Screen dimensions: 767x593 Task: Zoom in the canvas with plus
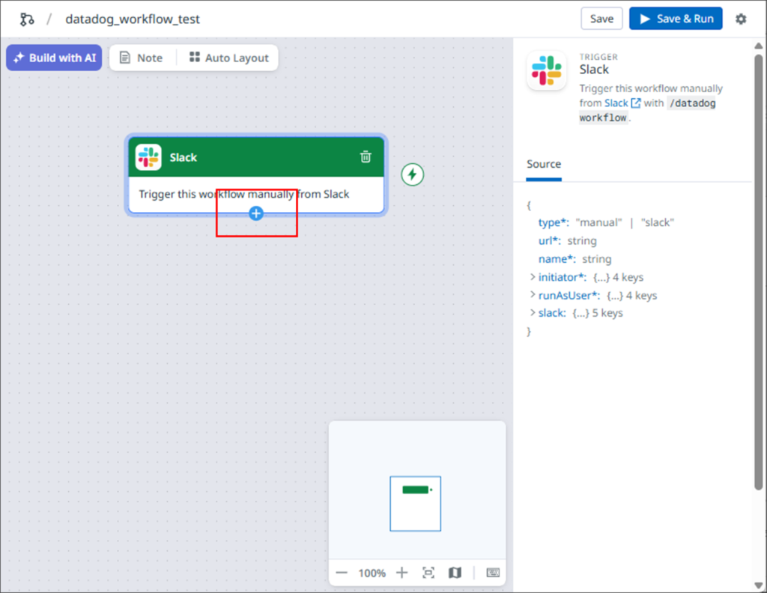point(401,573)
